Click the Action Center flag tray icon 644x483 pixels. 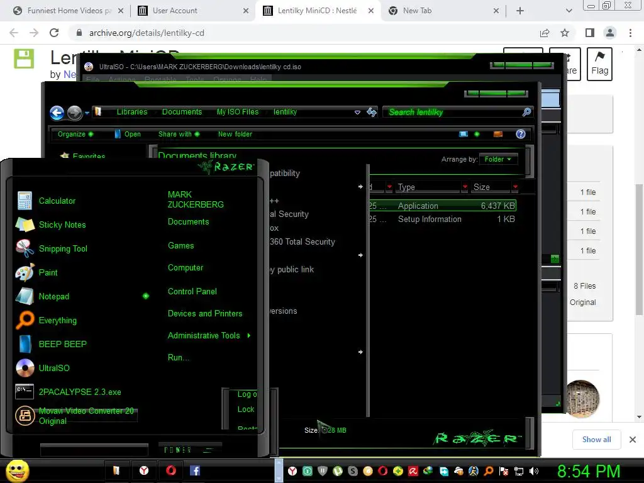point(504,471)
